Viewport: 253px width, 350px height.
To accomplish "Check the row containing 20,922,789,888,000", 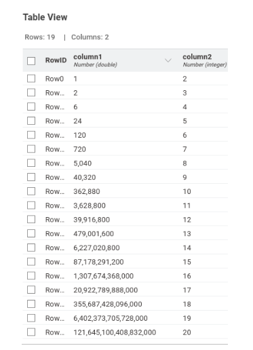I will pyautogui.click(x=31, y=290).
